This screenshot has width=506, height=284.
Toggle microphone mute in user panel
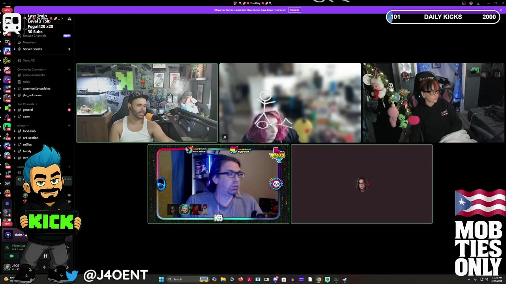point(44,267)
